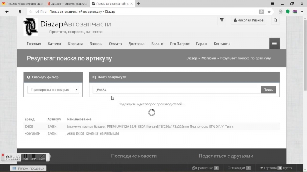
Task: Bookmark page with the star icon
Action: click(x=269, y=12)
